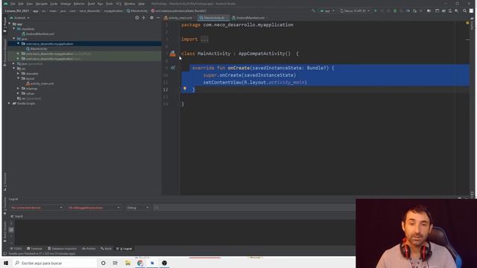Click the locate target icon in project panel
Screen dimensions: 477x268
pos(137,18)
